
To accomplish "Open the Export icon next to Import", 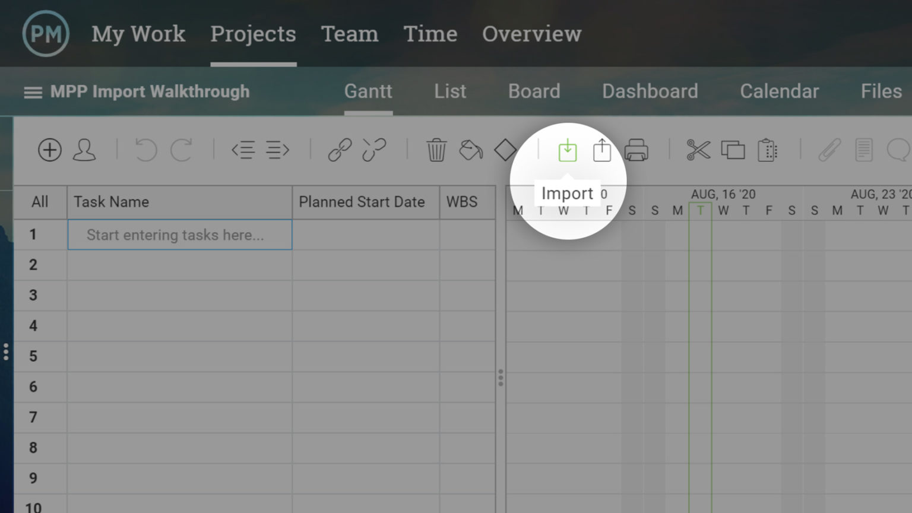I will tap(602, 150).
